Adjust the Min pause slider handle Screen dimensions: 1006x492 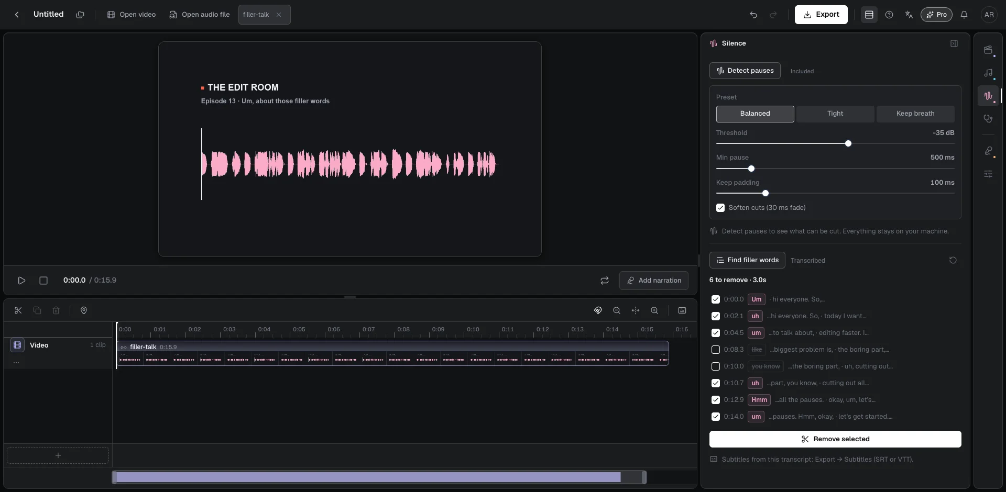(751, 169)
